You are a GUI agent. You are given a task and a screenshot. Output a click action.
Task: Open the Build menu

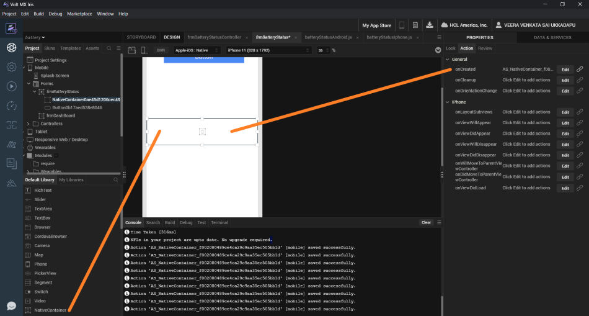click(38, 14)
